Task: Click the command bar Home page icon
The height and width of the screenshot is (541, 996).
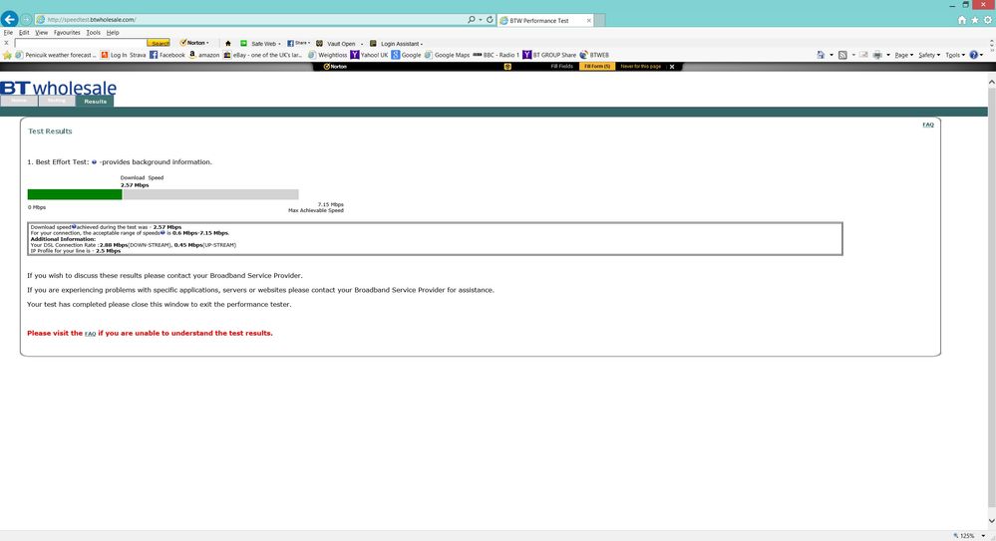Action: pyautogui.click(x=821, y=55)
